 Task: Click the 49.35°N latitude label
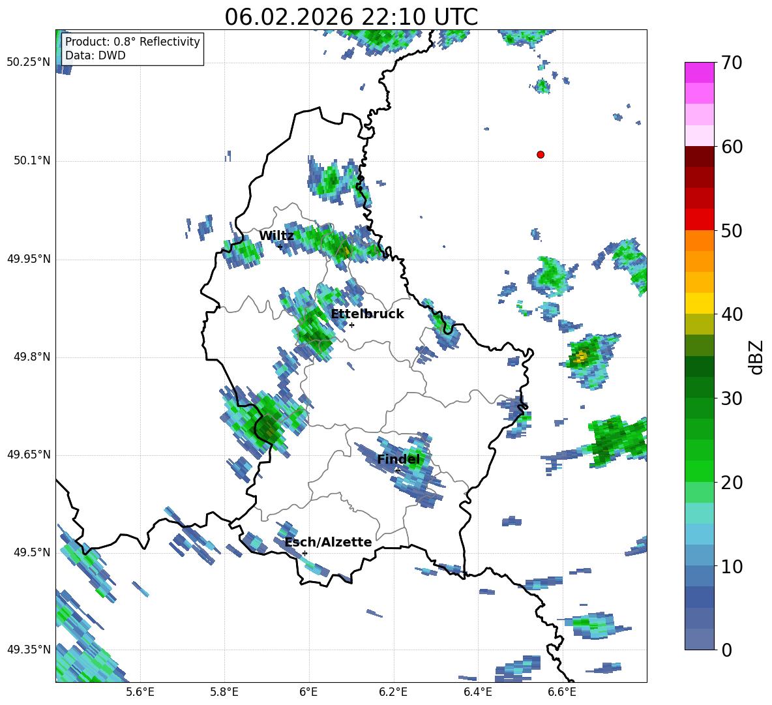pyautogui.click(x=28, y=650)
